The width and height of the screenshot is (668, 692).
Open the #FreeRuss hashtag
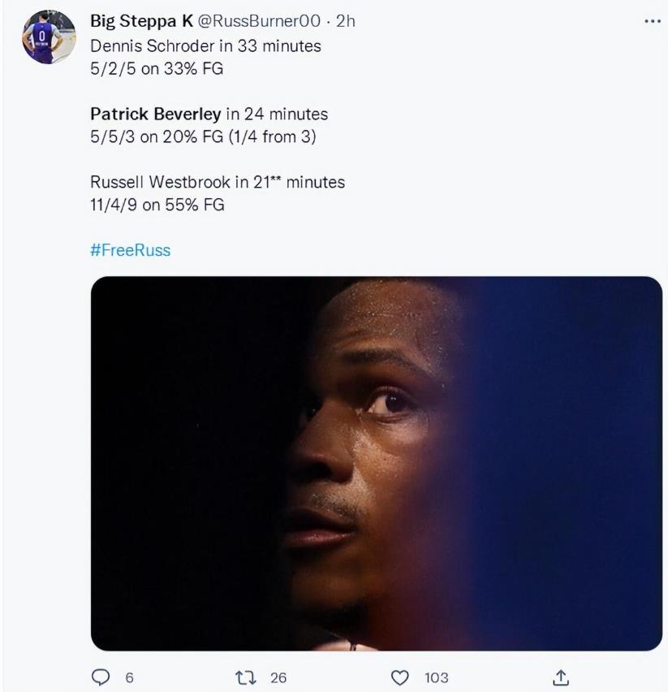[x=130, y=250]
